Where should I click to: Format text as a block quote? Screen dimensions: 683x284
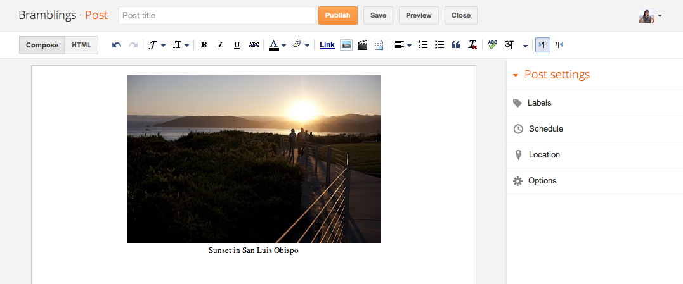[455, 45]
